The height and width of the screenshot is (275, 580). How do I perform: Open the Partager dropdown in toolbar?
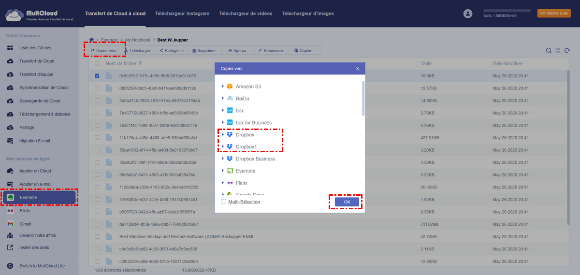click(x=172, y=50)
